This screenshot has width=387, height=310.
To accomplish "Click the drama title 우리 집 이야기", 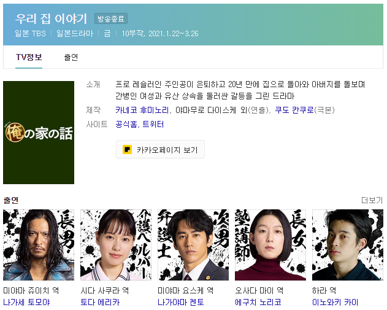I will tap(52, 19).
